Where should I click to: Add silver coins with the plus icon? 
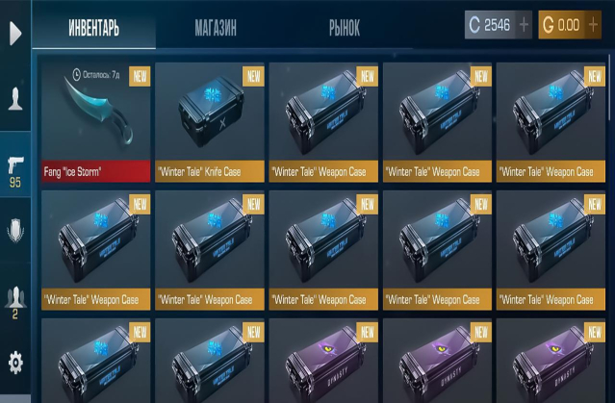click(x=524, y=25)
